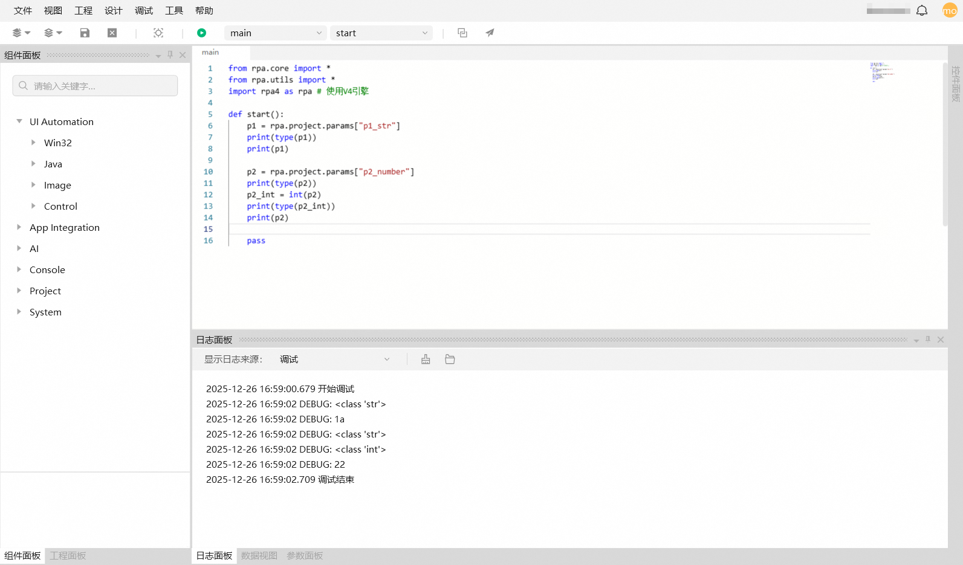
Task: Open the 'main' file dropdown
Action: point(276,33)
